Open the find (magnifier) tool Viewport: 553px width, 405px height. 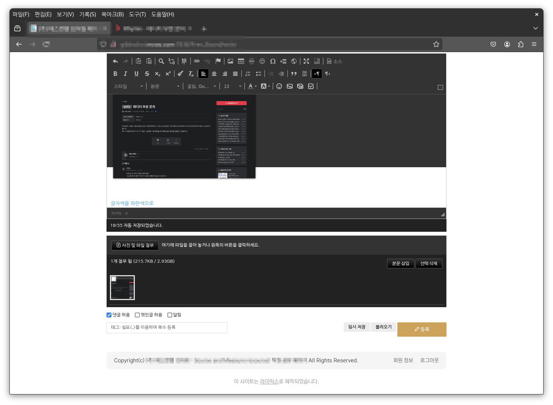click(161, 61)
